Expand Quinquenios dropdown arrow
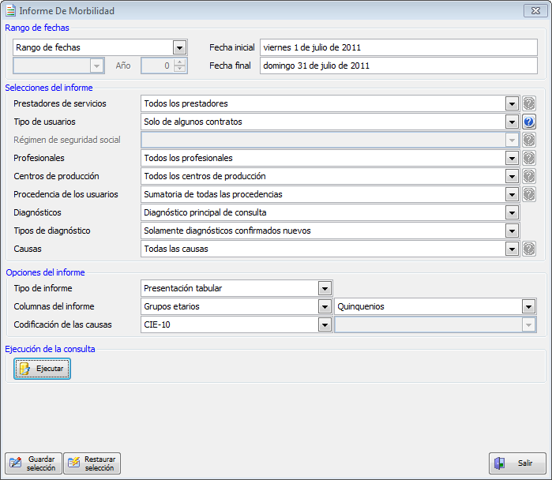 [528, 307]
